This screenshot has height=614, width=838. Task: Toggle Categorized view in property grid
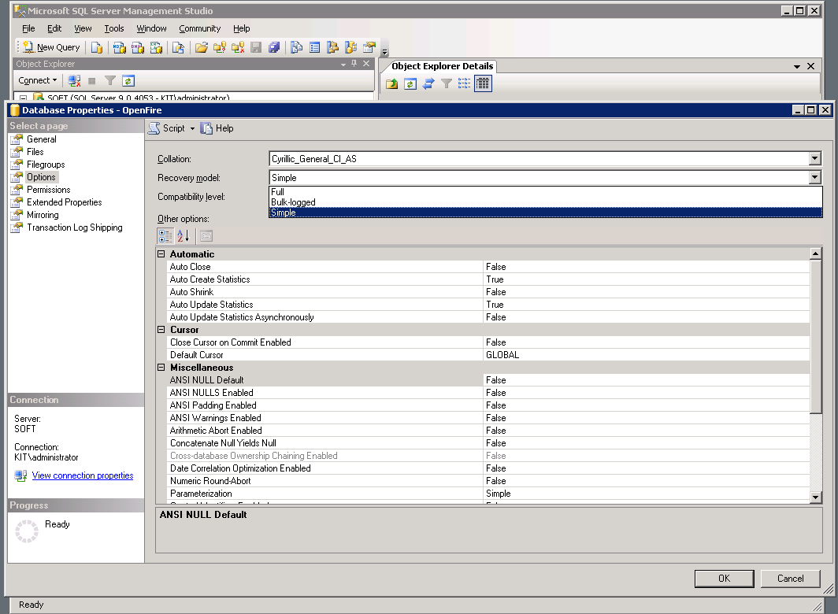pyautogui.click(x=165, y=235)
